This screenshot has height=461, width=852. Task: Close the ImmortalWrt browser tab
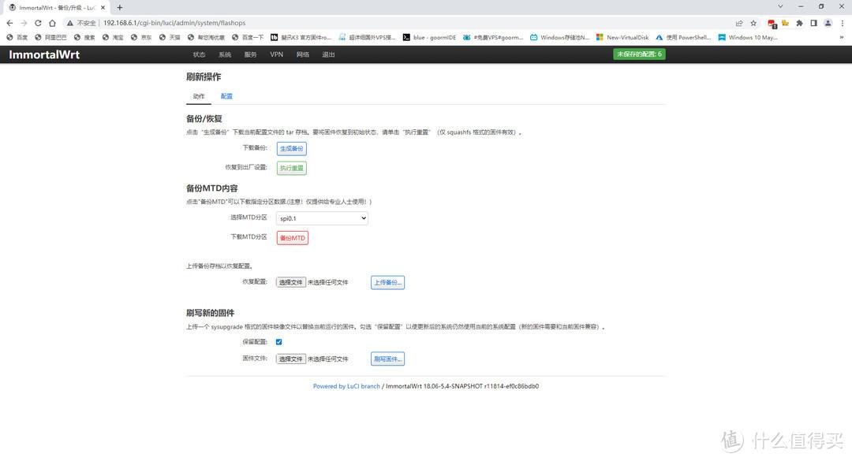pyautogui.click(x=103, y=8)
